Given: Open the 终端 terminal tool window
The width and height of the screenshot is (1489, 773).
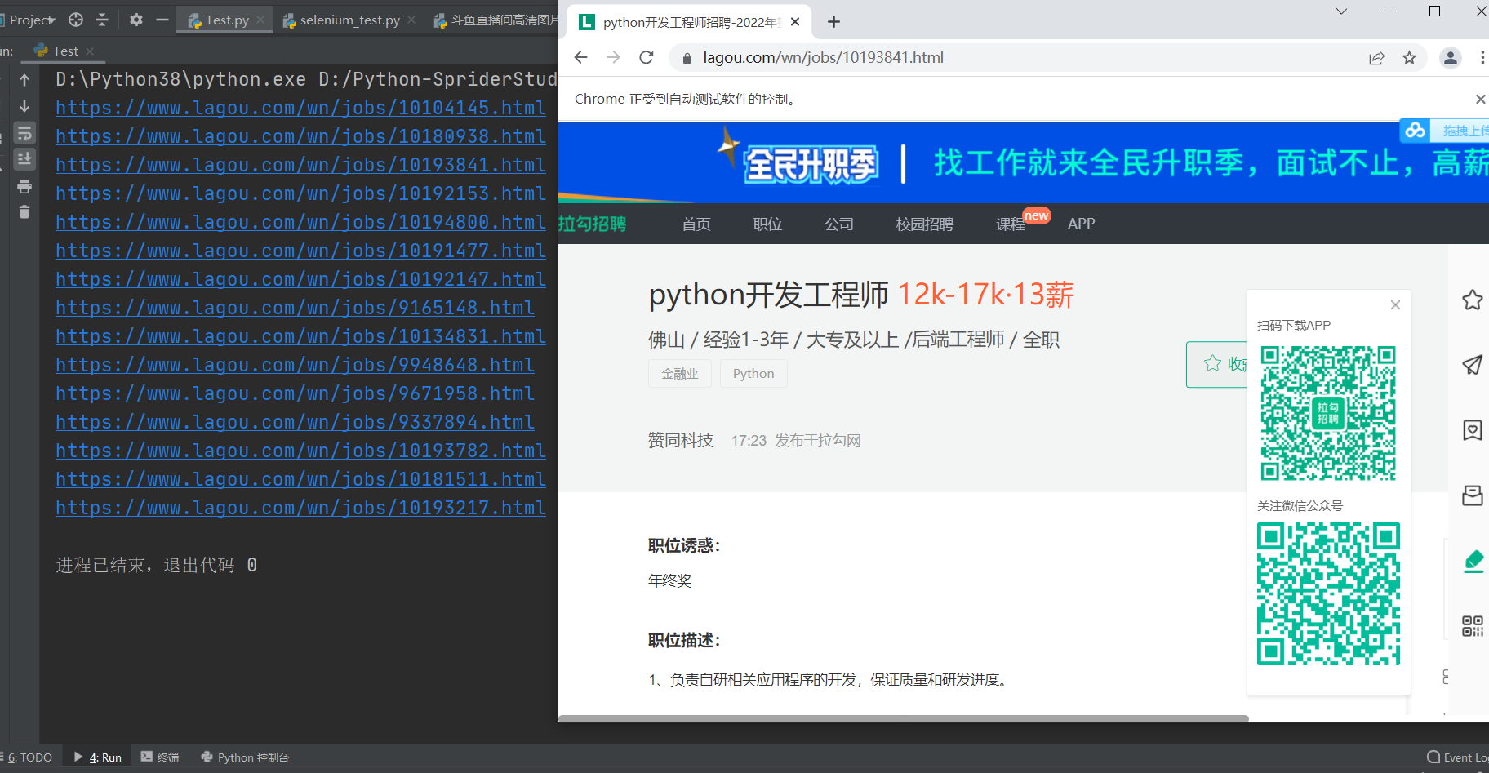Looking at the screenshot, I should point(160,757).
